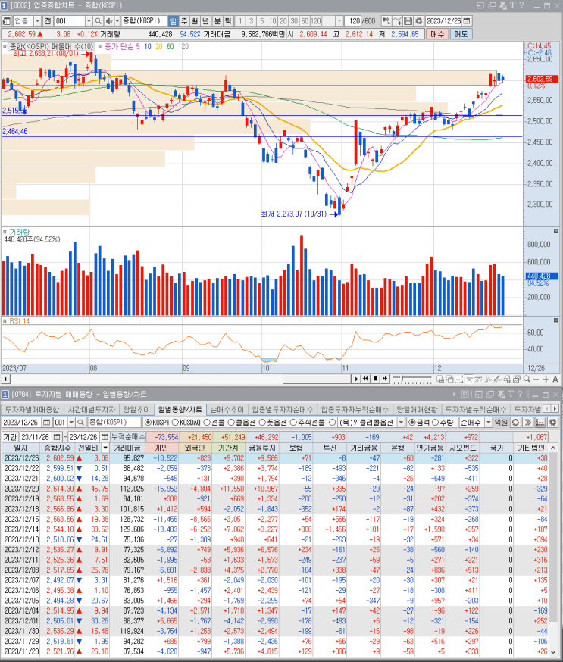563x662 pixels.
Task: Click the rewind button below the chart
Action: tap(365, 379)
